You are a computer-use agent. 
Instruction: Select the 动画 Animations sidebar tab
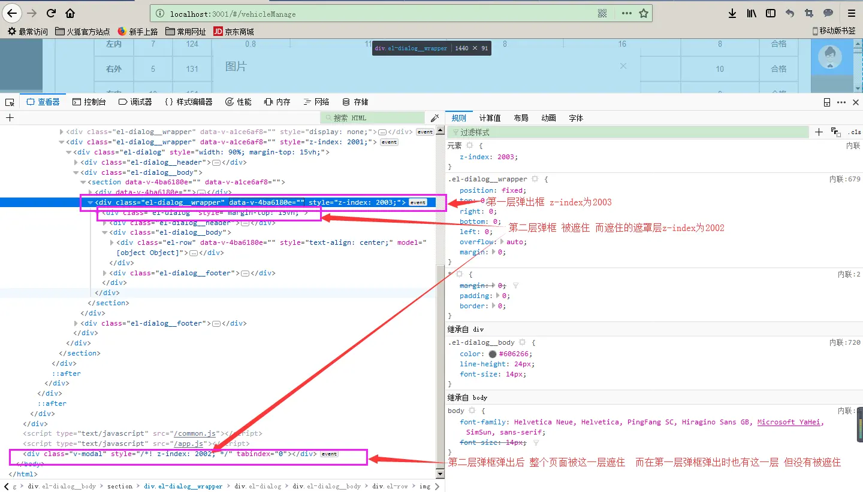coord(548,118)
